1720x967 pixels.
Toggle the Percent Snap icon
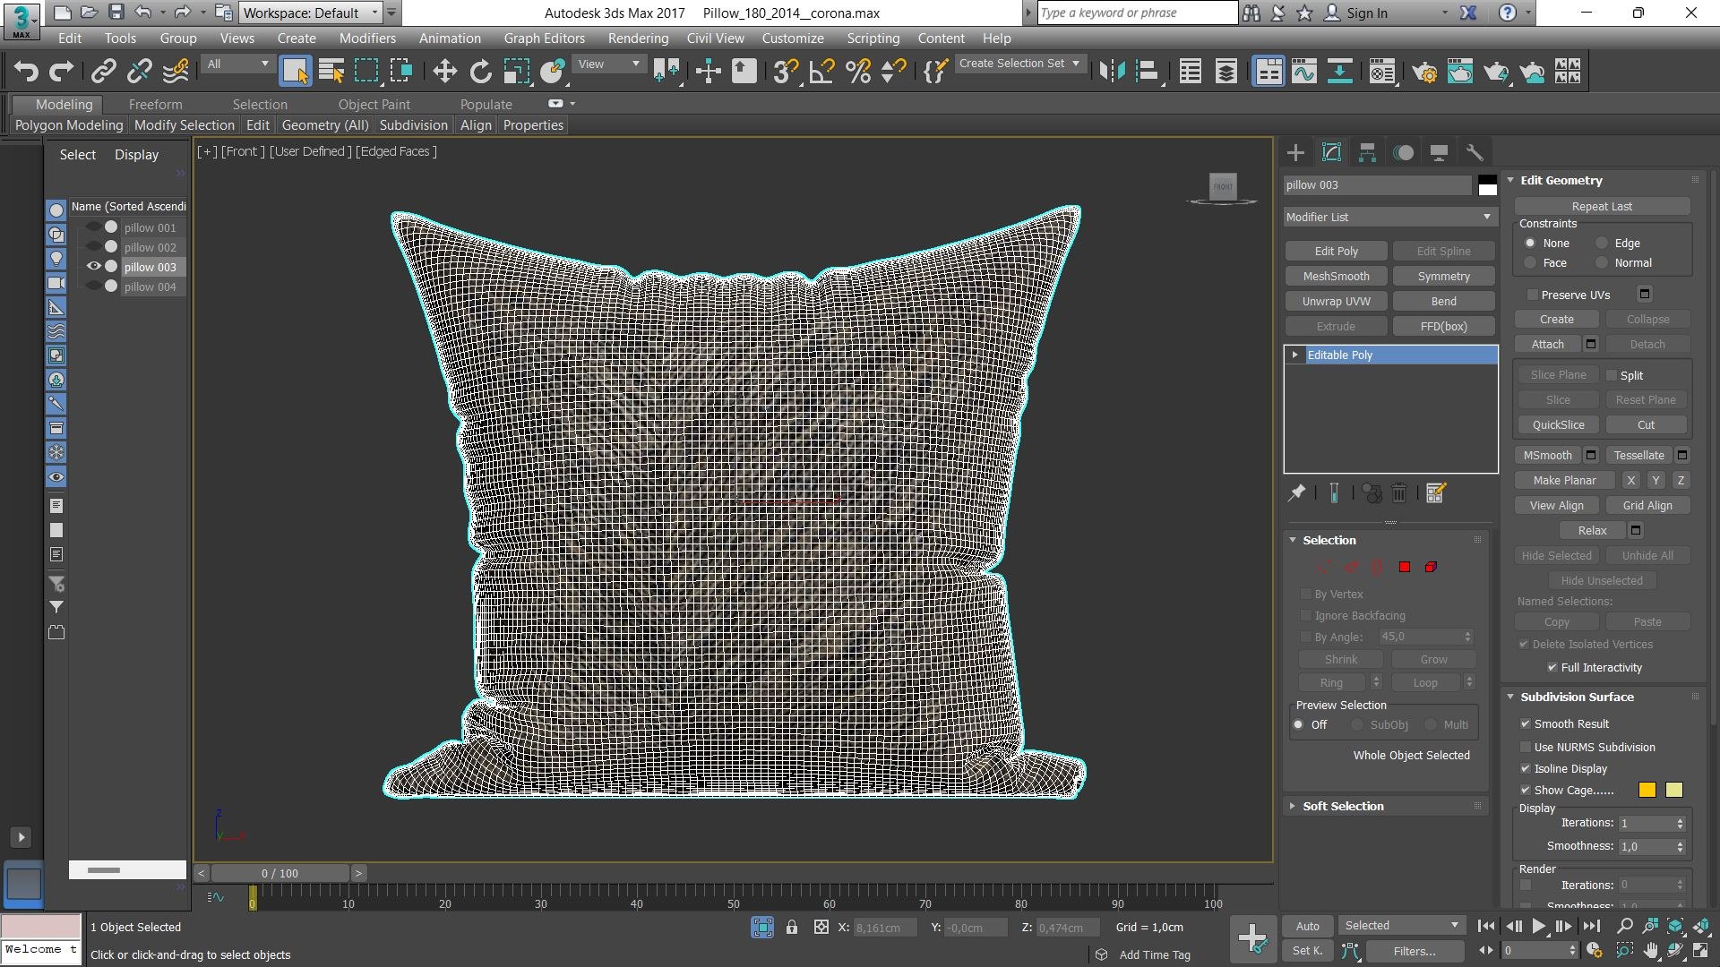tap(858, 72)
